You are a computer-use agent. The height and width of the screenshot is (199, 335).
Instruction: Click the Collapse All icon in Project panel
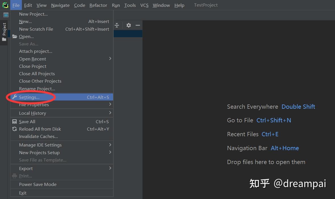pos(117,25)
